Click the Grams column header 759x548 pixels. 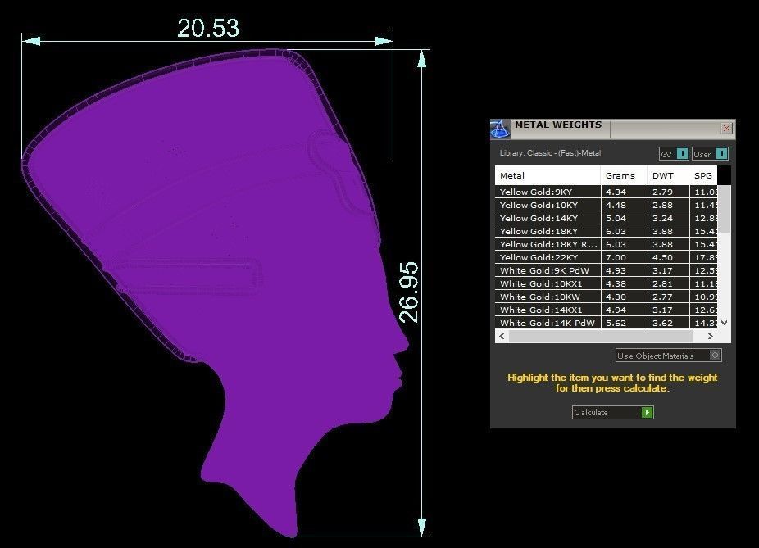tap(624, 175)
